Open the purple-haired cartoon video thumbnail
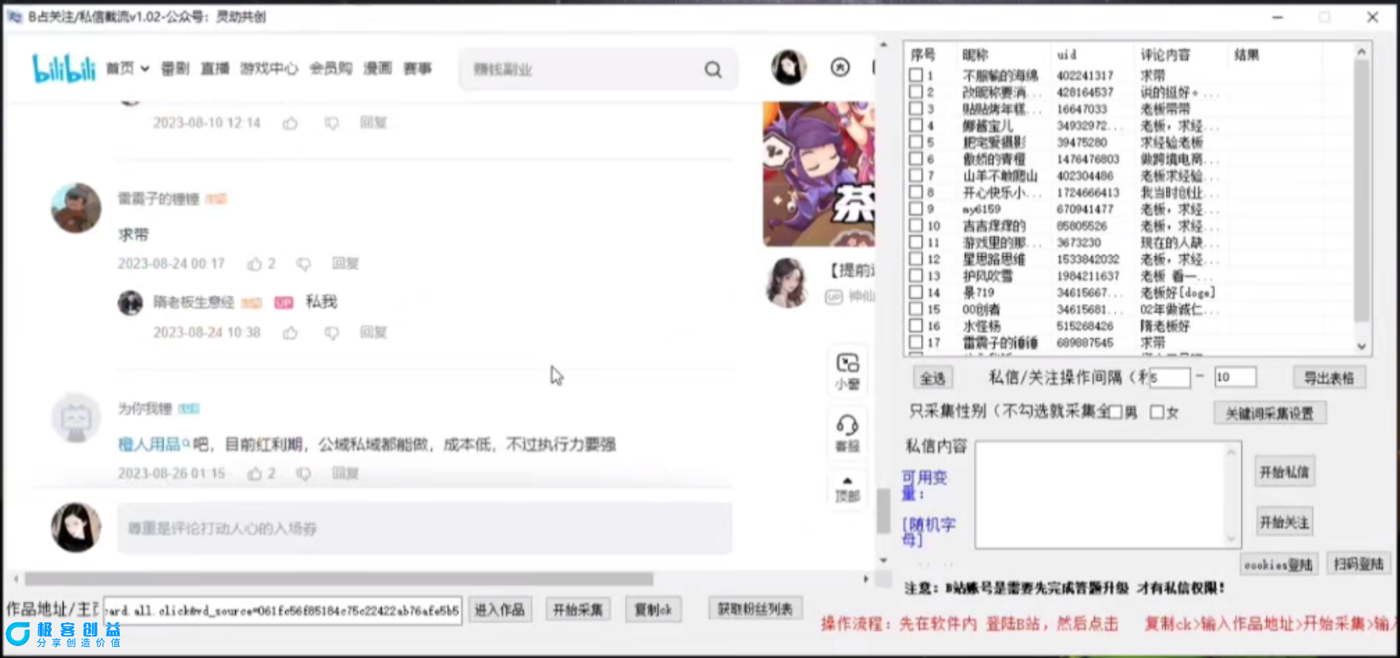This screenshot has width=1400, height=658. tap(819, 174)
